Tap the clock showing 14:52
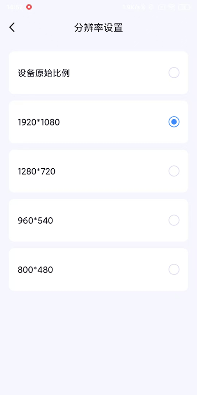This screenshot has width=197, height=395. 15,7
